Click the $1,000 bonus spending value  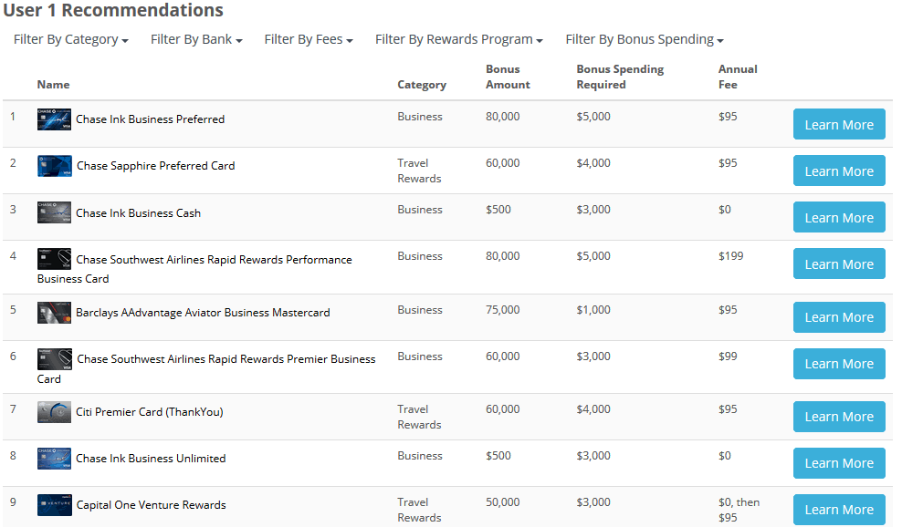(593, 310)
